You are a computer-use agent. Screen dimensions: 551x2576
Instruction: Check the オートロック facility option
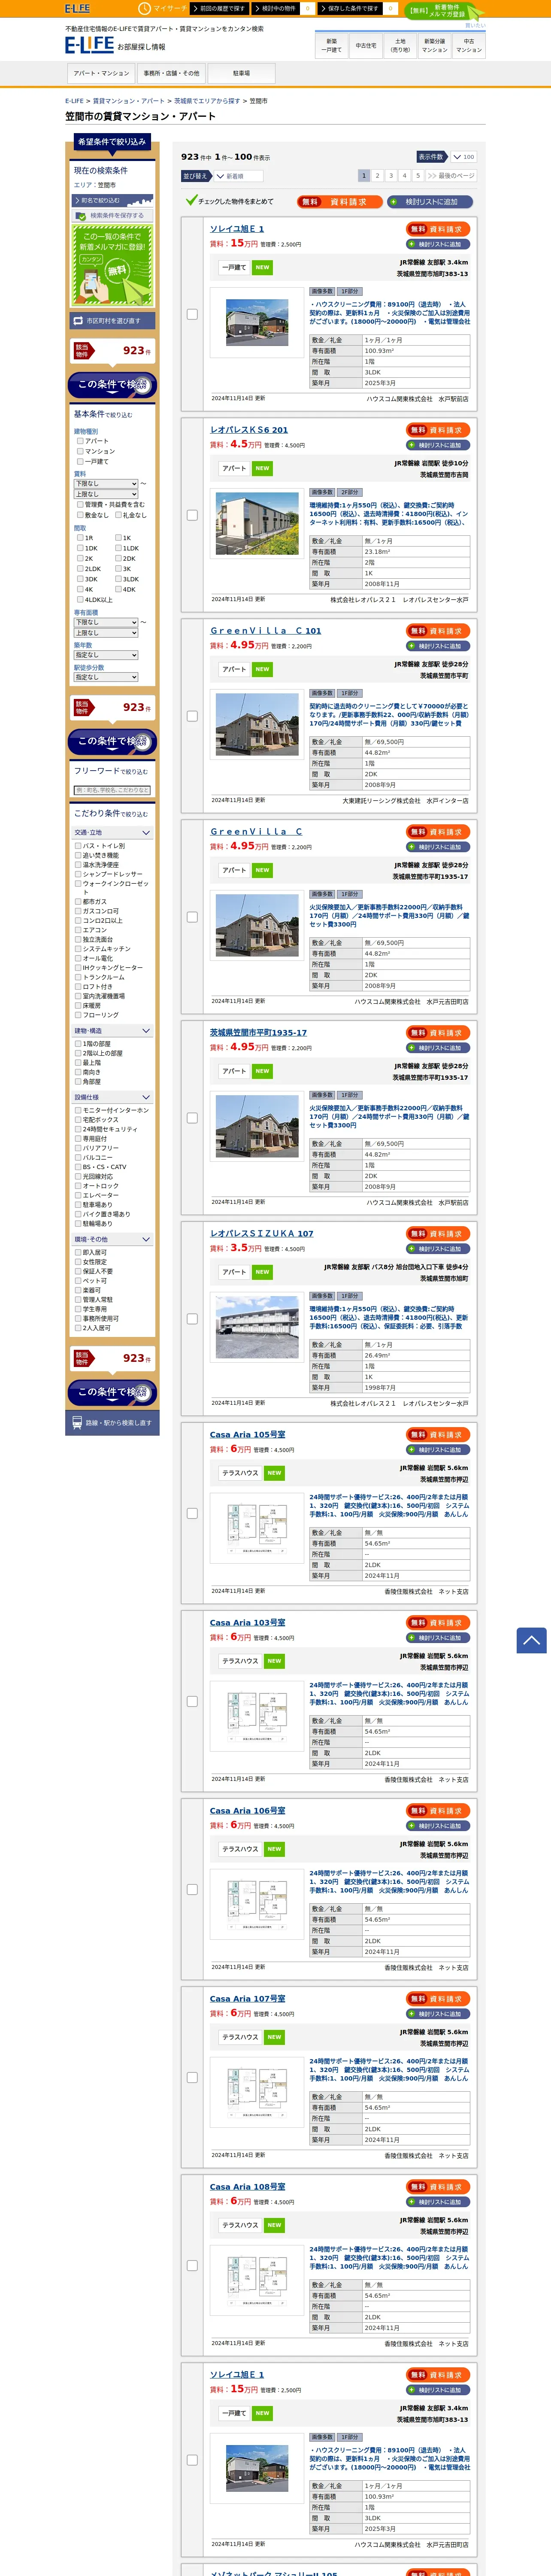coord(78,1186)
